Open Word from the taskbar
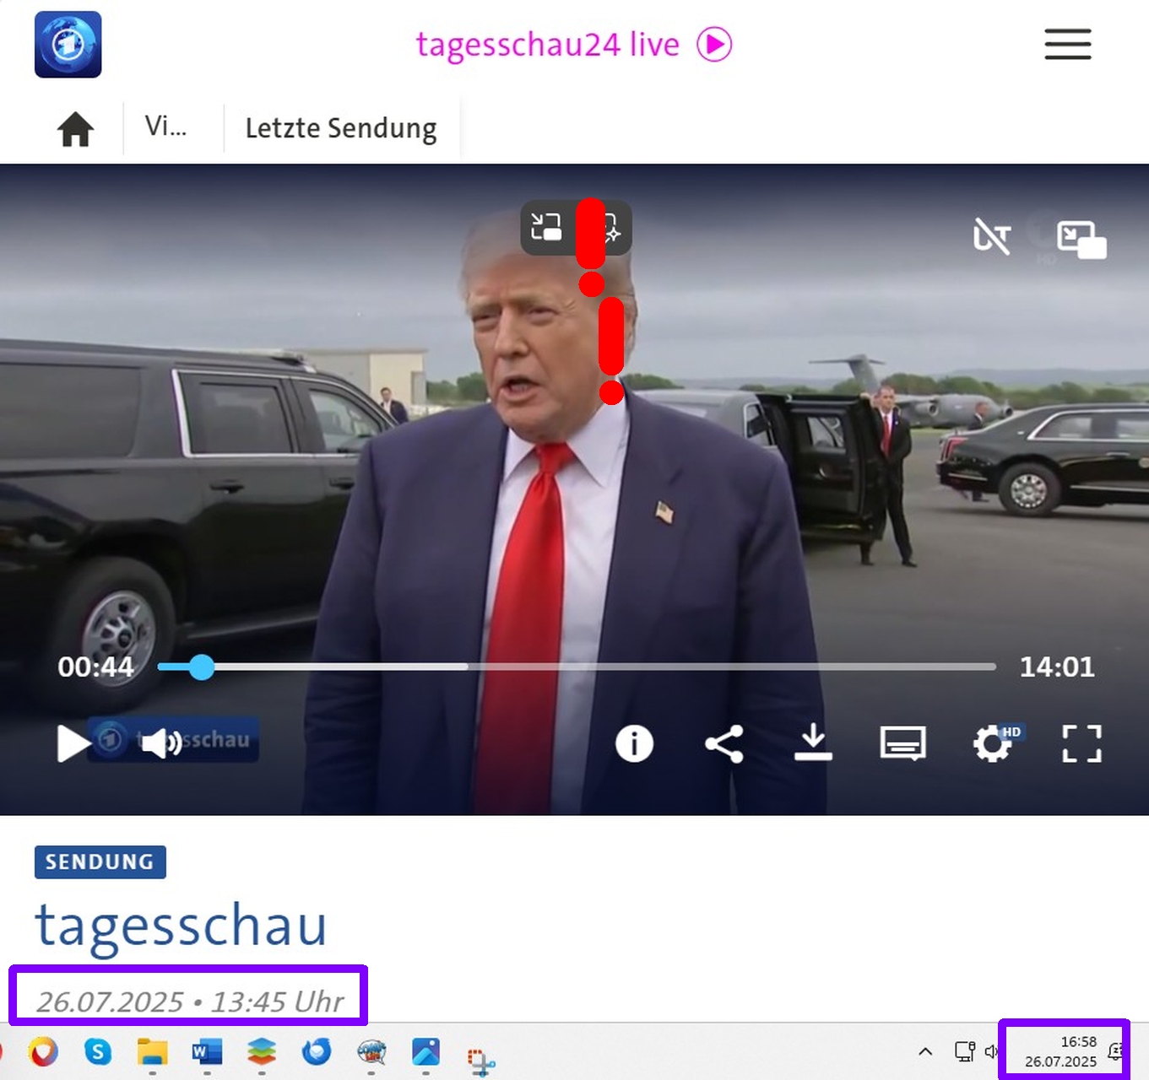 pyautogui.click(x=207, y=1052)
